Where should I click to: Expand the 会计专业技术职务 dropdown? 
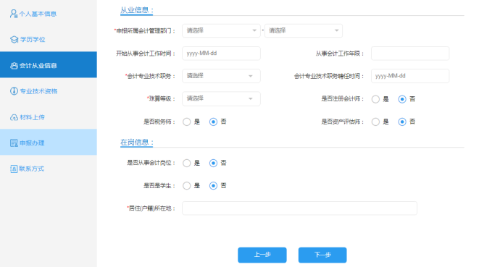click(x=221, y=76)
